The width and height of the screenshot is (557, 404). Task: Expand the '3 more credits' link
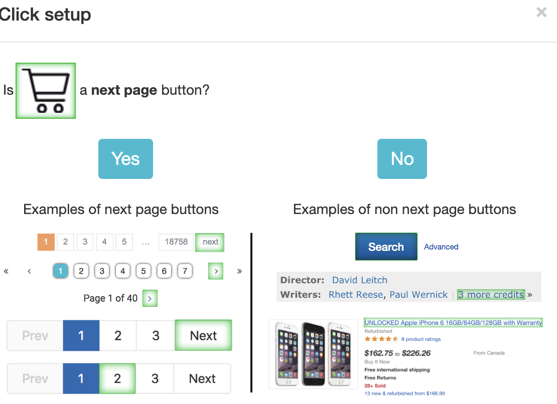491,294
